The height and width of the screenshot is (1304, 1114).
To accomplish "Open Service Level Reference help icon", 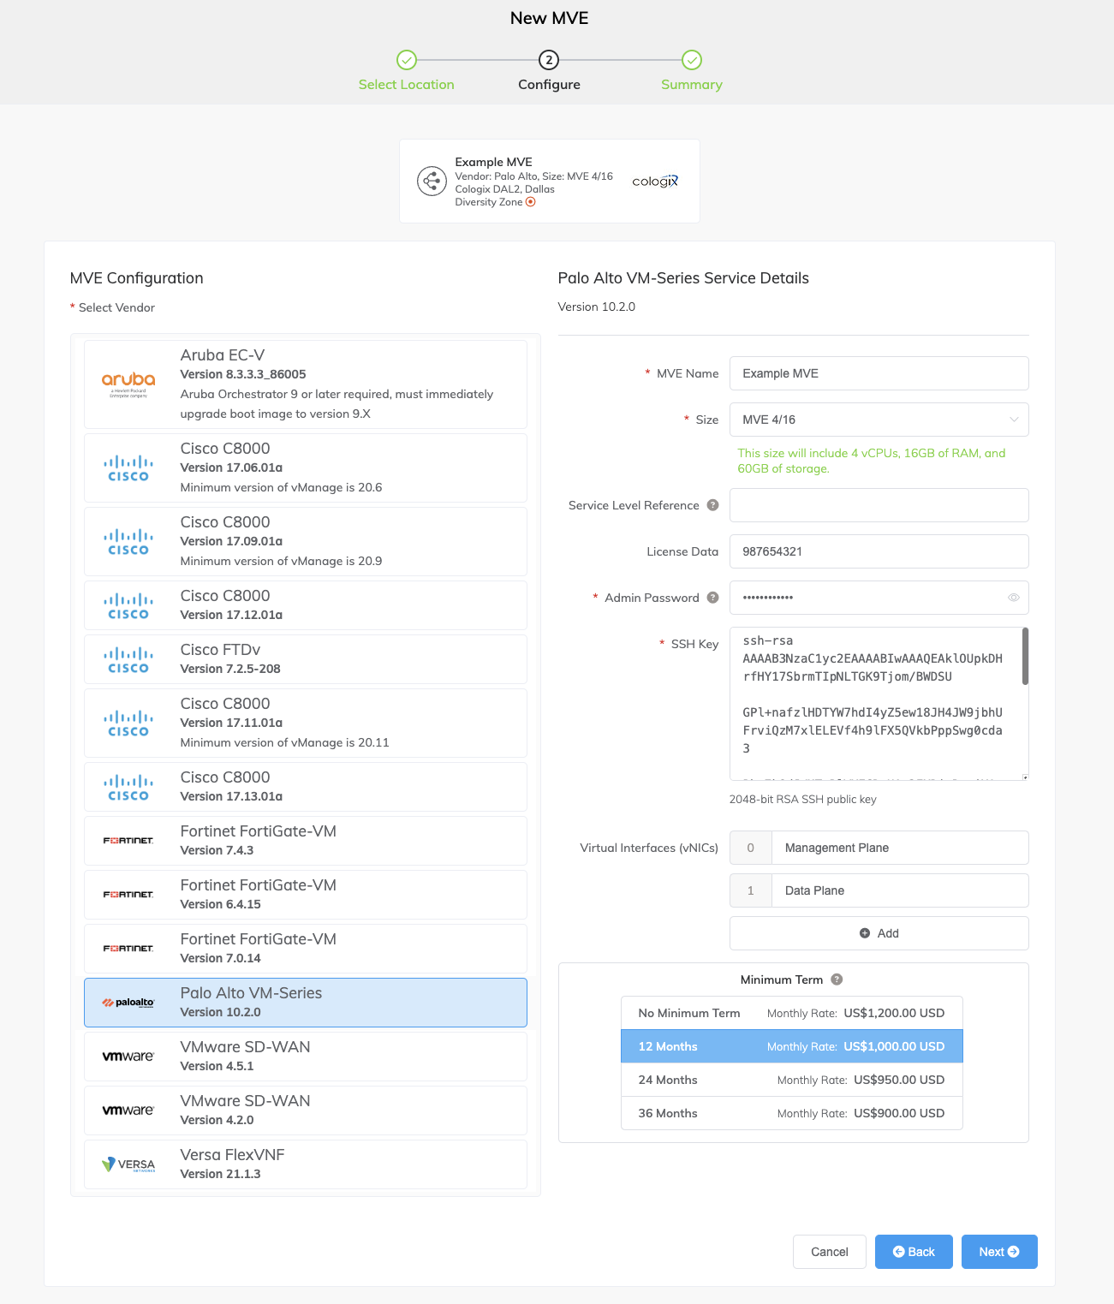I will pos(712,505).
